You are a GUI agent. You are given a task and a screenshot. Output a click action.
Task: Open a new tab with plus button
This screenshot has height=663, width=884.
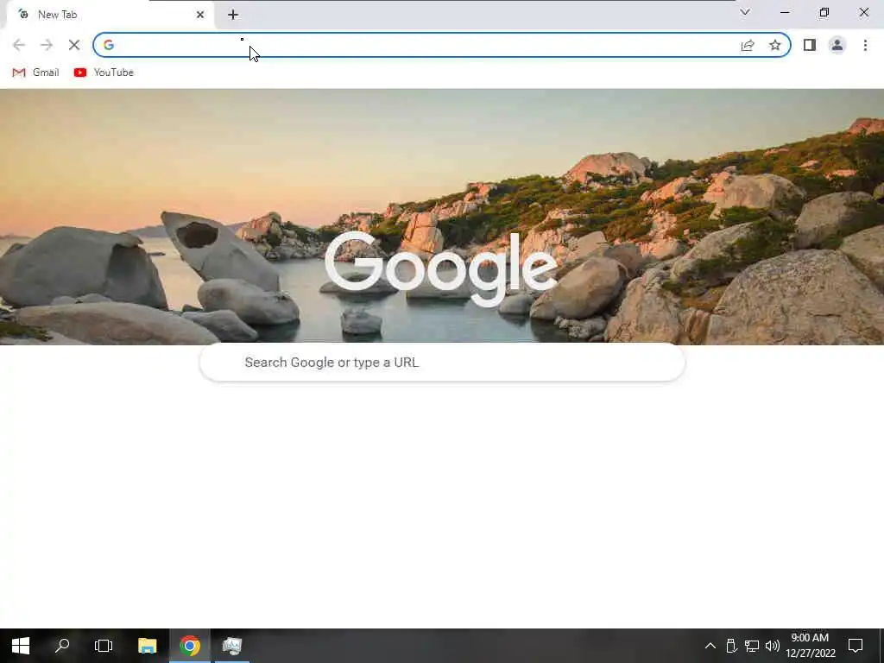[x=233, y=15]
